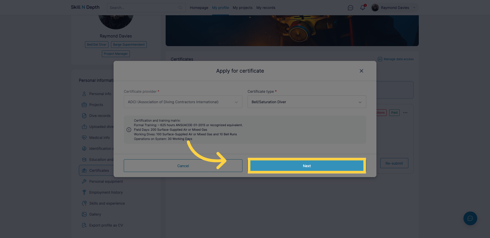The width and height of the screenshot is (490, 238).
Task: Click the Manage data access icon
Action: 380,59
